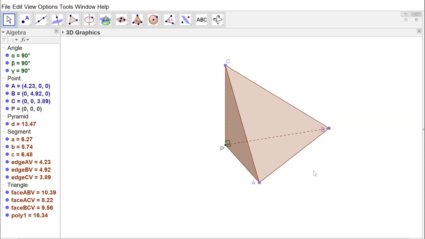Select the Point tool
This screenshot has height=239, width=425.
(x=25, y=20)
